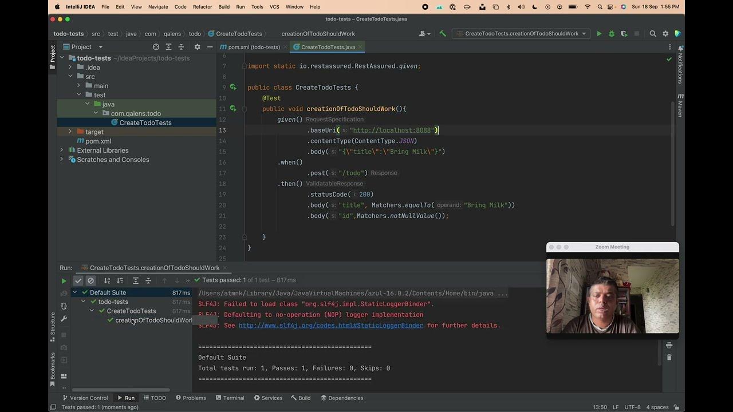Close the CreateTodoTests.java editor tab

(360, 47)
